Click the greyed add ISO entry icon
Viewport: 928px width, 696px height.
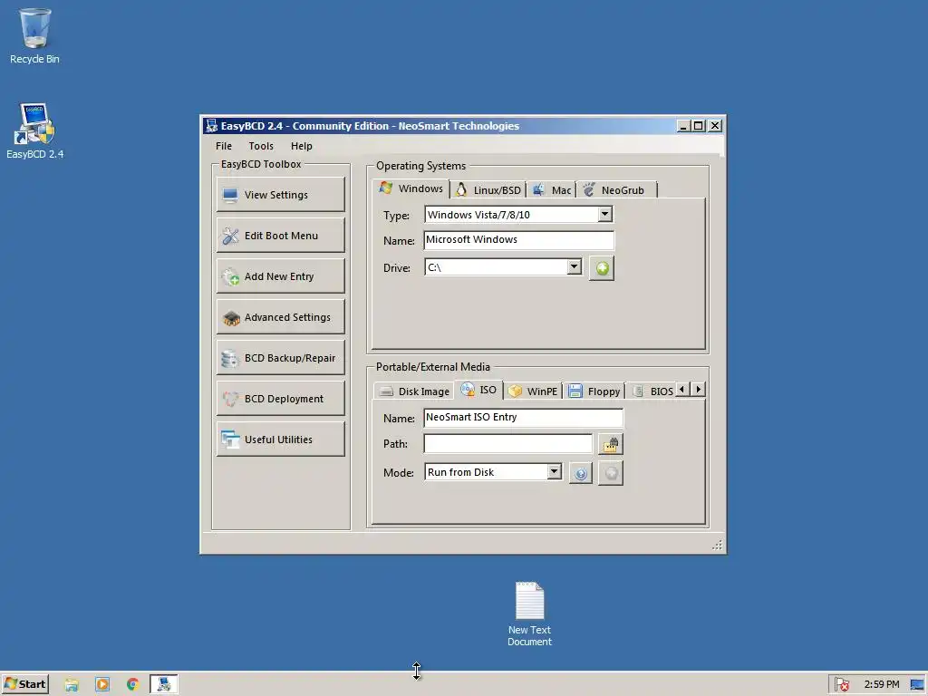coord(611,473)
